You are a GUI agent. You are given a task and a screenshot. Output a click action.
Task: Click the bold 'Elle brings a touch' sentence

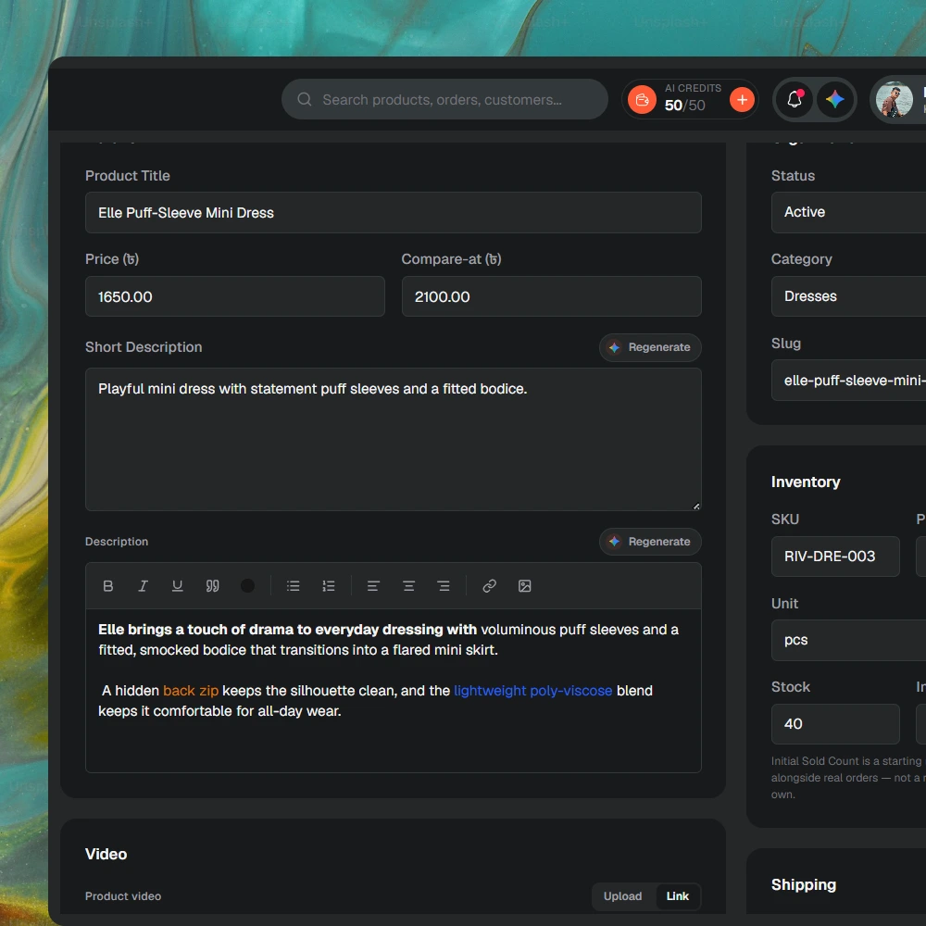tap(288, 630)
